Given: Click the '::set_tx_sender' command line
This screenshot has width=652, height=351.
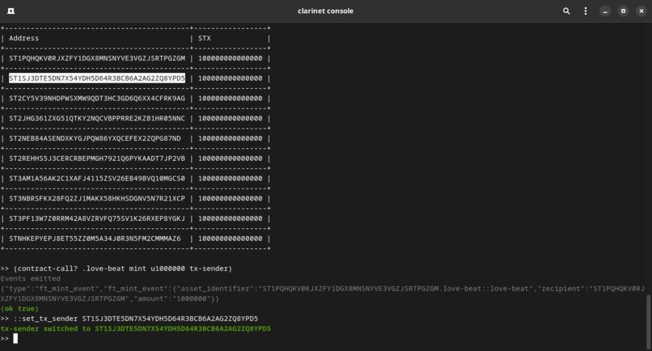Looking at the screenshot, I should click(x=129, y=319).
